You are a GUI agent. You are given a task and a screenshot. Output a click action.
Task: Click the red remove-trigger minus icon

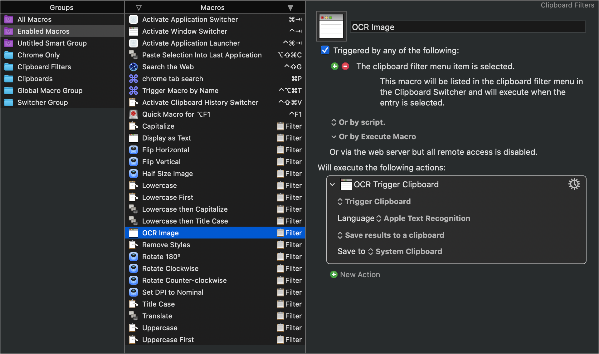(345, 66)
